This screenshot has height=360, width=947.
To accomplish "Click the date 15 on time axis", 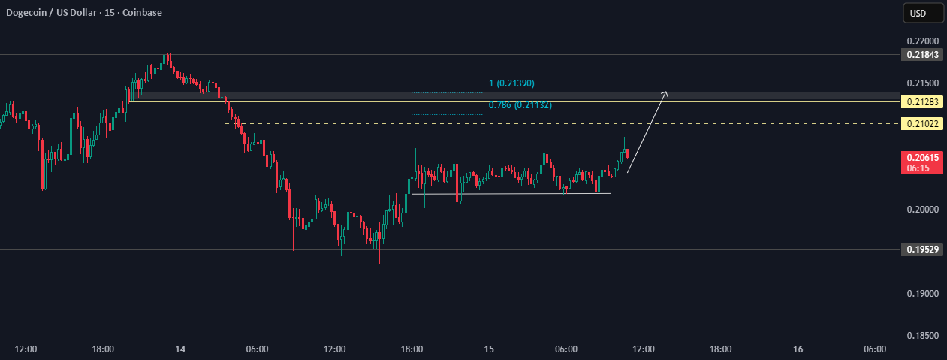I will [489, 349].
